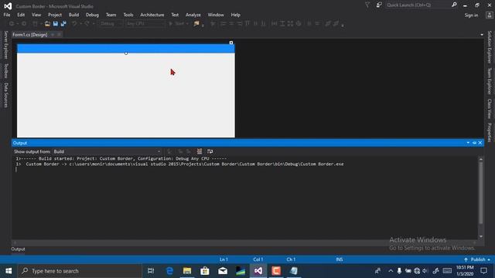Select the Form1.cs [Design] tab
The height and width of the screenshot is (278, 495).
[29, 35]
